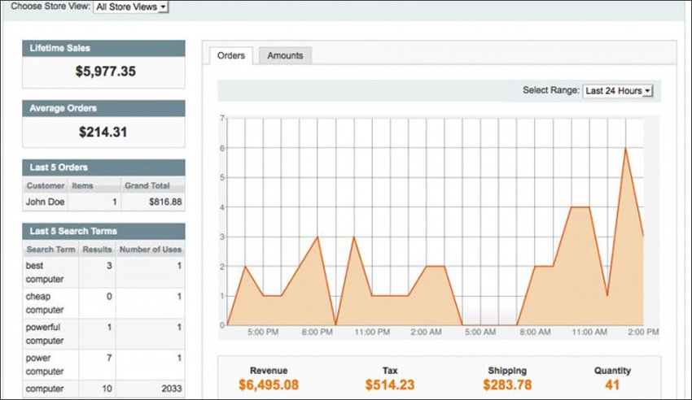This screenshot has width=692, height=400.
Task: Click the Tax total $514.23
Action: tap(390, 385)
